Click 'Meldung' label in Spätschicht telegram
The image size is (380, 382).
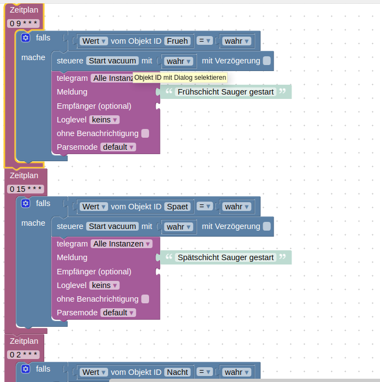click(x=72, y=257)
